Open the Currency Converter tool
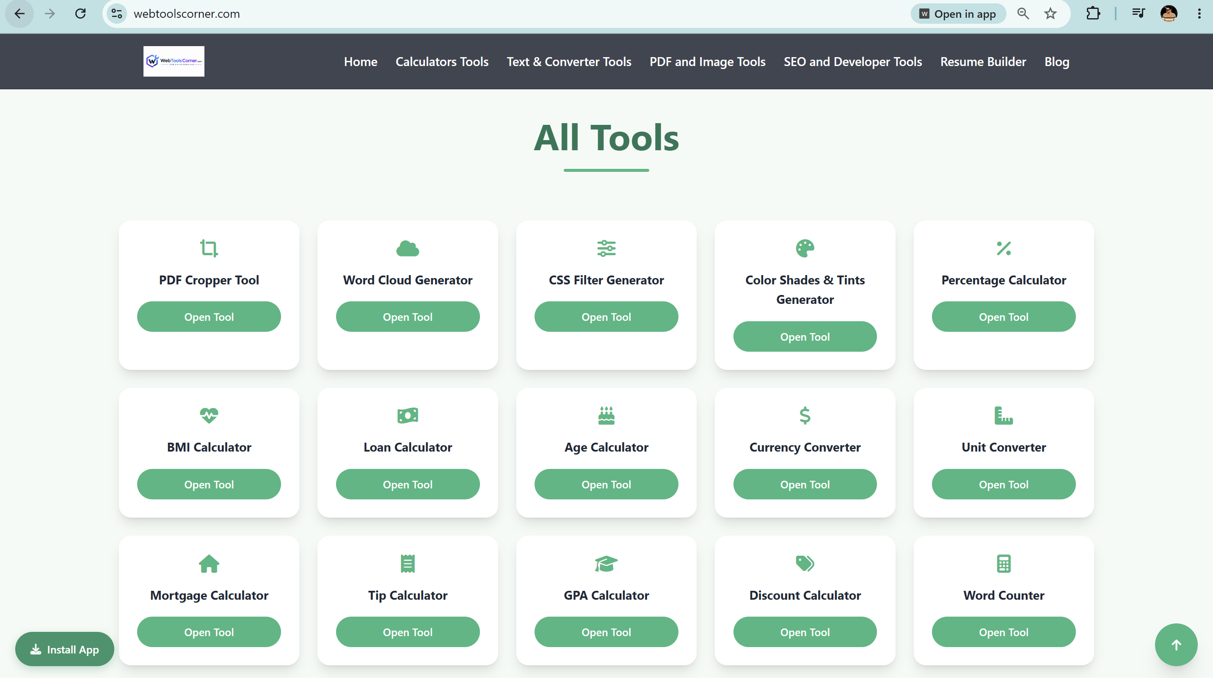The width and height of the screenshot is (1213, 678). [805, 485]
